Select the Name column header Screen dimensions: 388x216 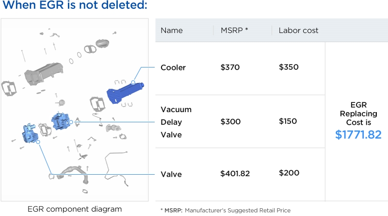click(172, 31)
